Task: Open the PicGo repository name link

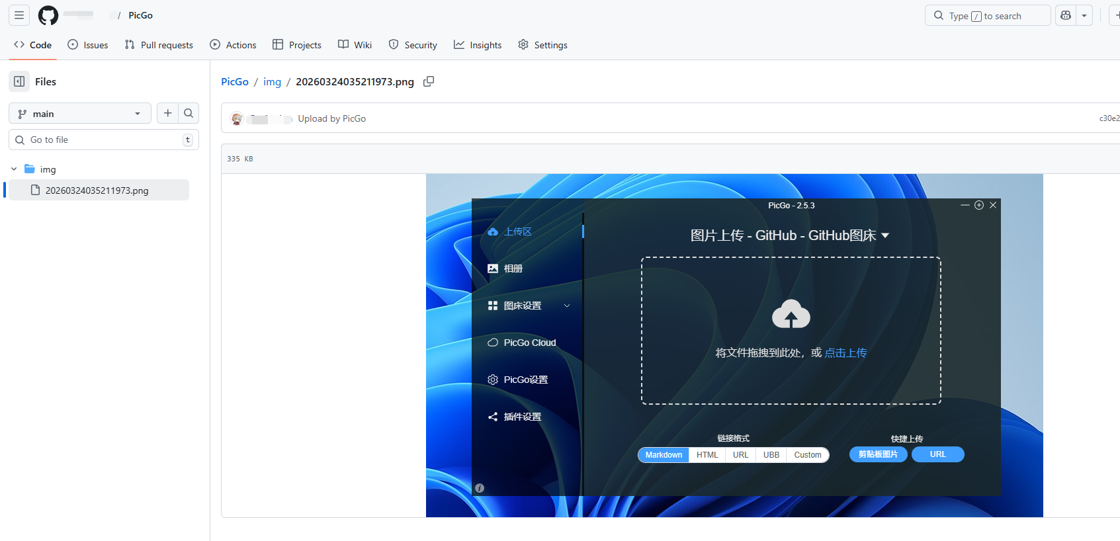Action: pyautogui.click(x=140, y=15)
